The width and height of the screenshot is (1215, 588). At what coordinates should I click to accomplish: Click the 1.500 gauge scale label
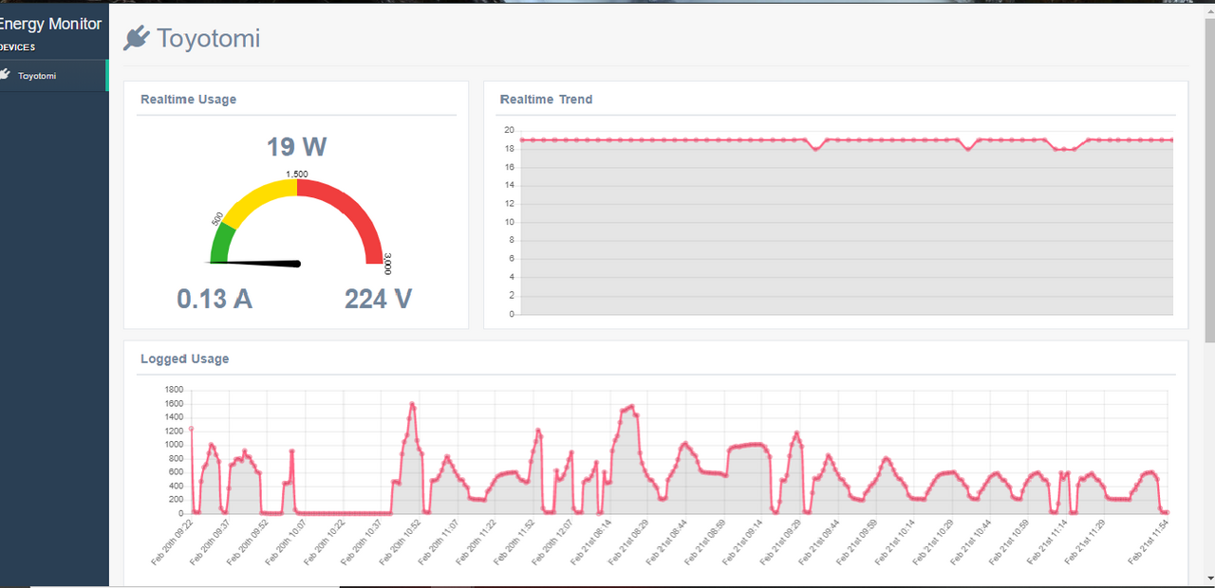tap(297, 175)
